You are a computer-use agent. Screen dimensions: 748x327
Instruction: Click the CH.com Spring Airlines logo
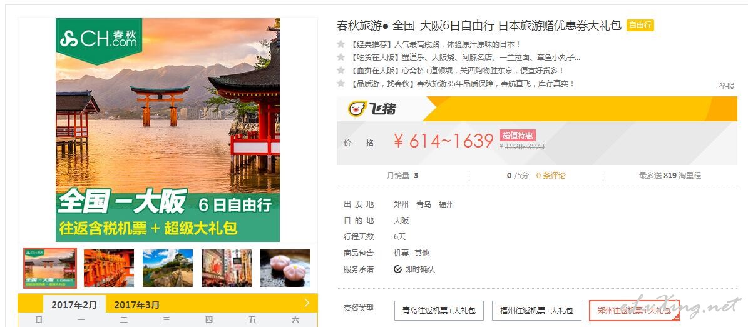[x=99, y=39]
